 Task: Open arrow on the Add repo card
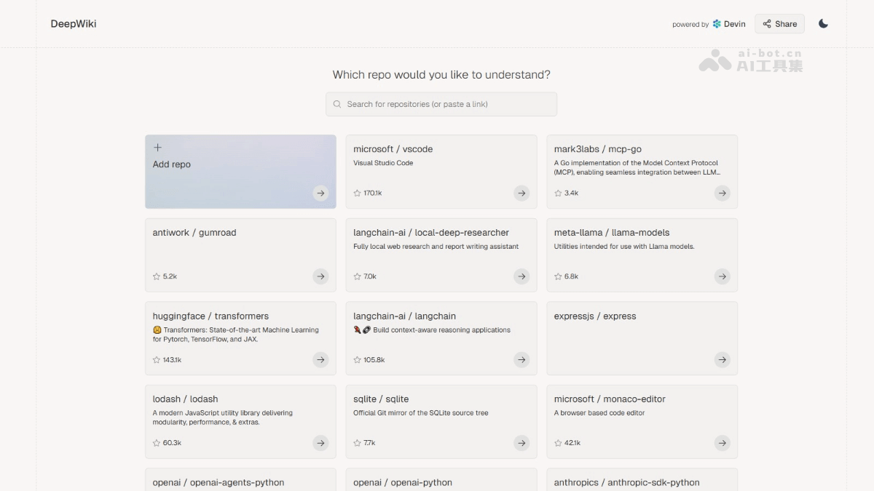point(320,193)
